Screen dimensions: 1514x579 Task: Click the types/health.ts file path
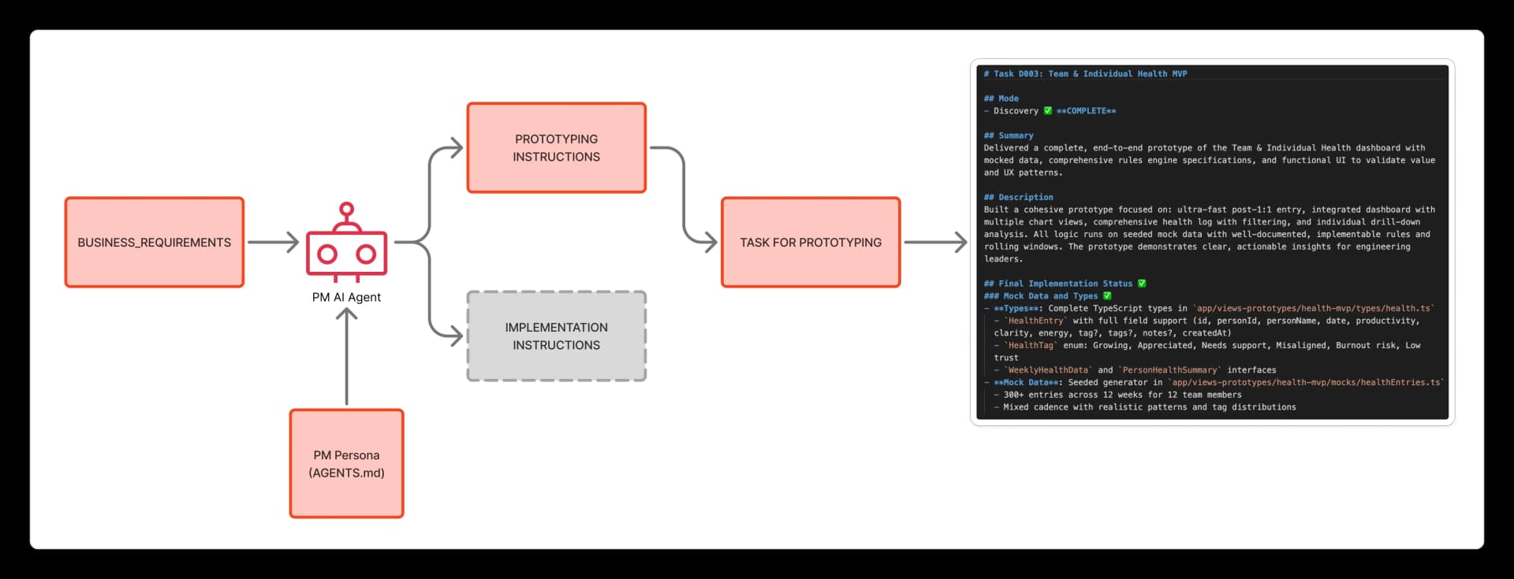pyautogui.click(x=1313, y=309)
